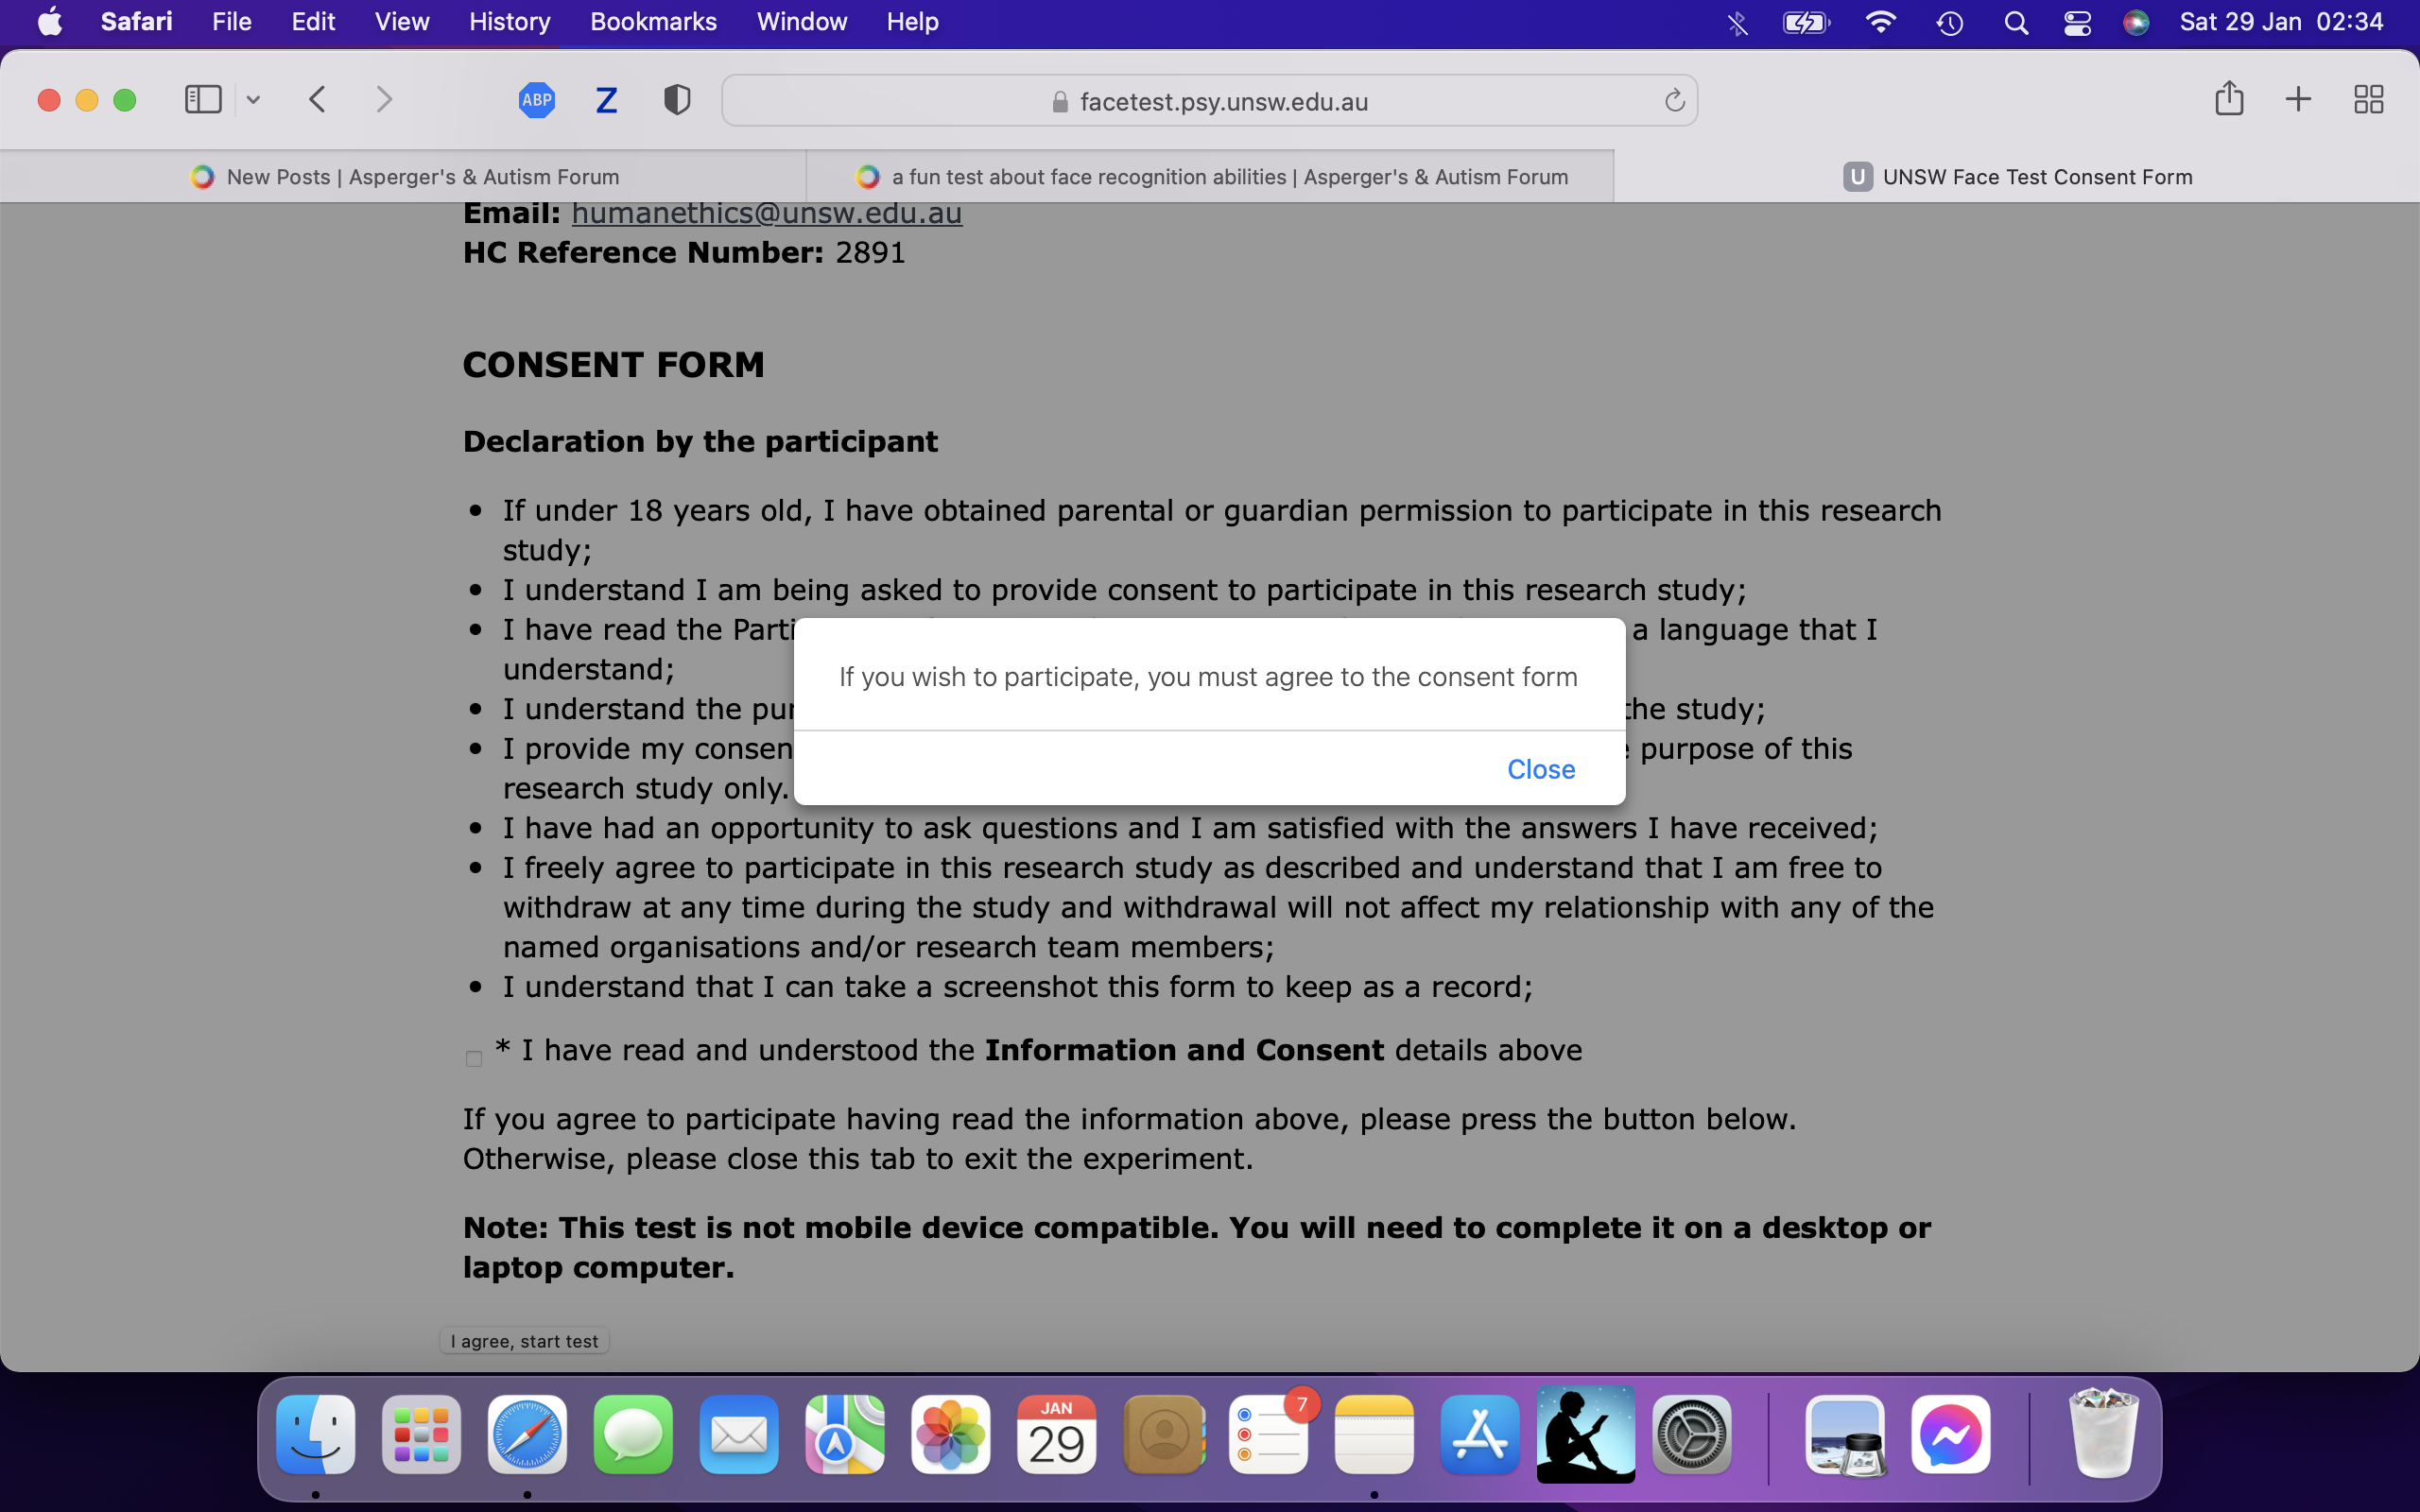Click the 'Declaration by the participant' subheading
The image size is (2420, 1512).
click(x=700, y=441)
